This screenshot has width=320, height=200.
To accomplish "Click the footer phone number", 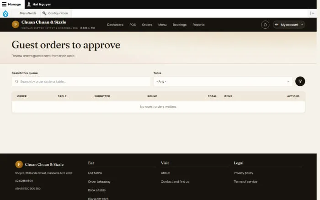I will [24, 181].
